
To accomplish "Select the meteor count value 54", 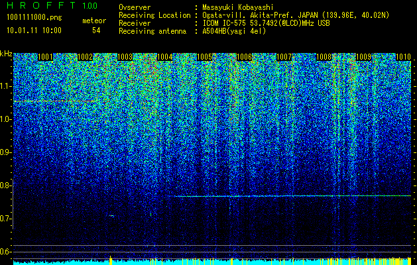I will [x=96, y=30].
